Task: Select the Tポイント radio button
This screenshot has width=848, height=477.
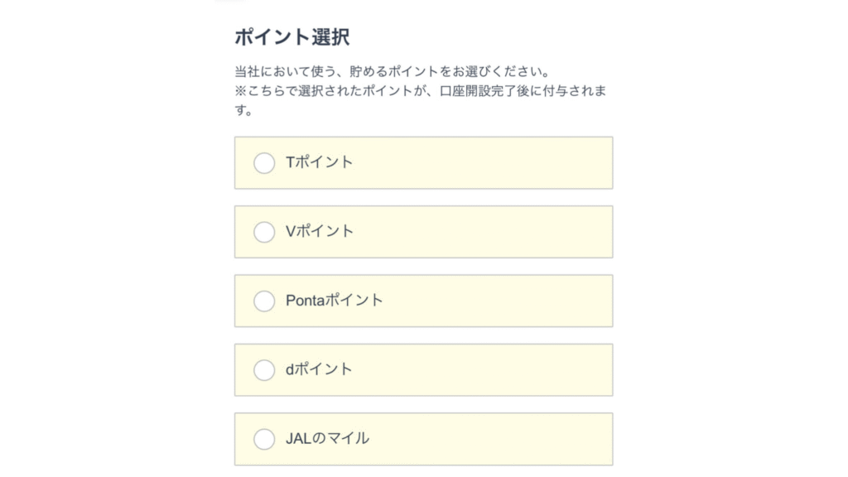Action: 264,163
